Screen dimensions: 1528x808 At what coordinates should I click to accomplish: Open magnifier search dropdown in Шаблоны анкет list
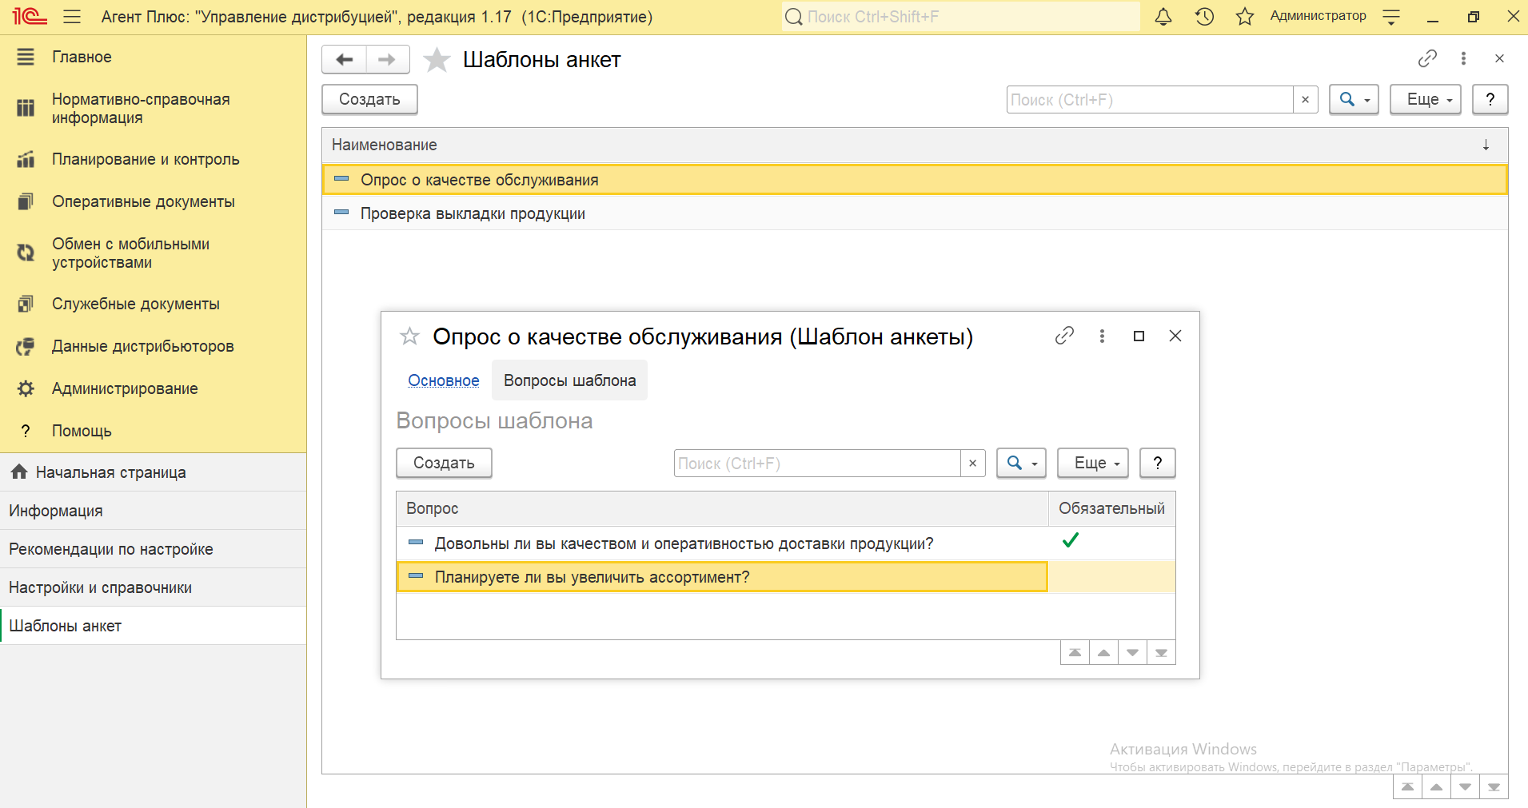coord(1354,100)
